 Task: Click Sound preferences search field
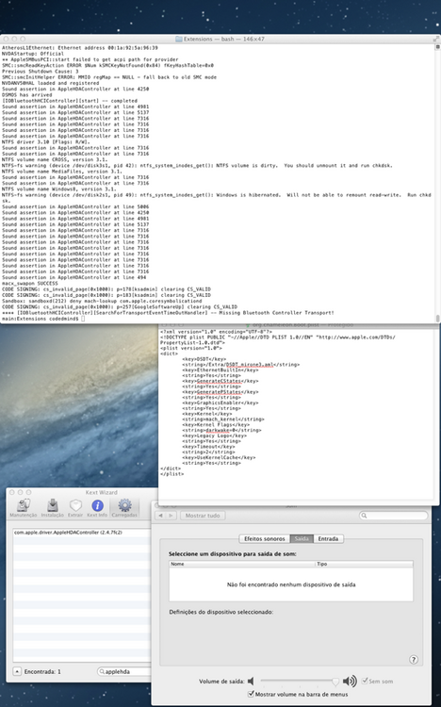393,516
